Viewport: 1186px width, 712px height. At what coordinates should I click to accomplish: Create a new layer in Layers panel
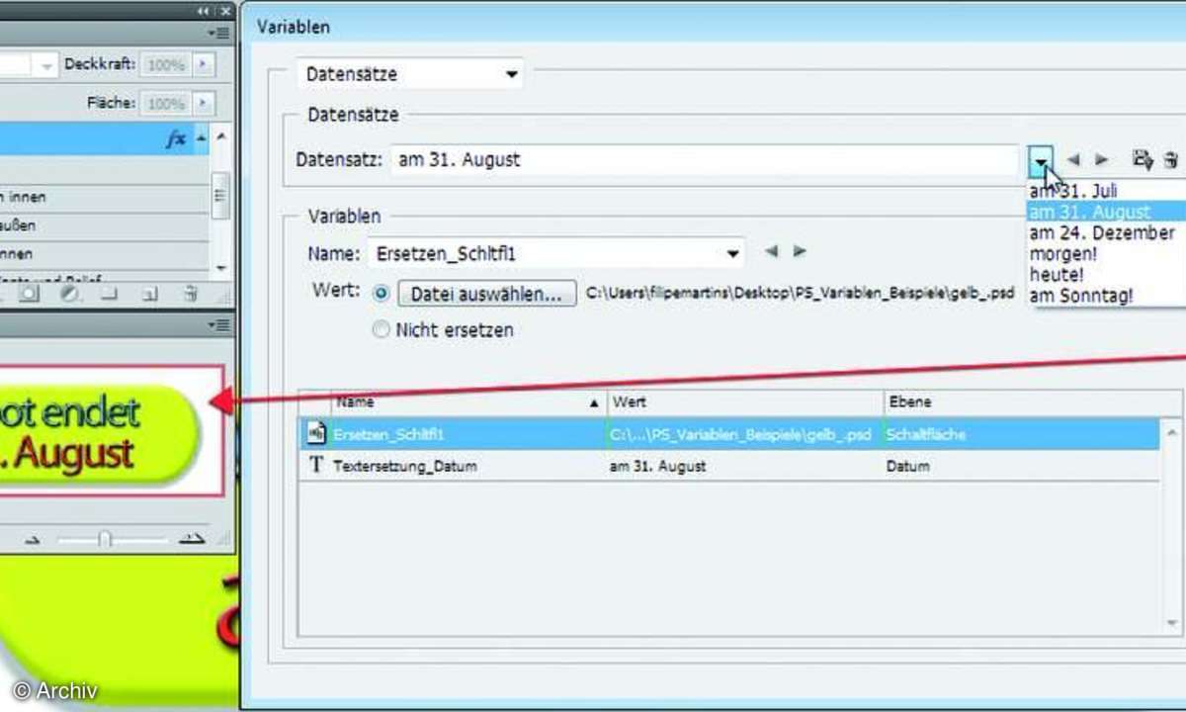coord(149,294)
